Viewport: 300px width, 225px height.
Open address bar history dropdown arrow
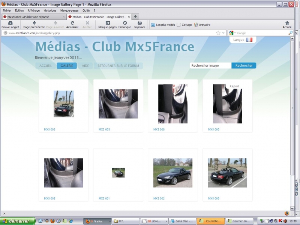(x=223, y=33)
